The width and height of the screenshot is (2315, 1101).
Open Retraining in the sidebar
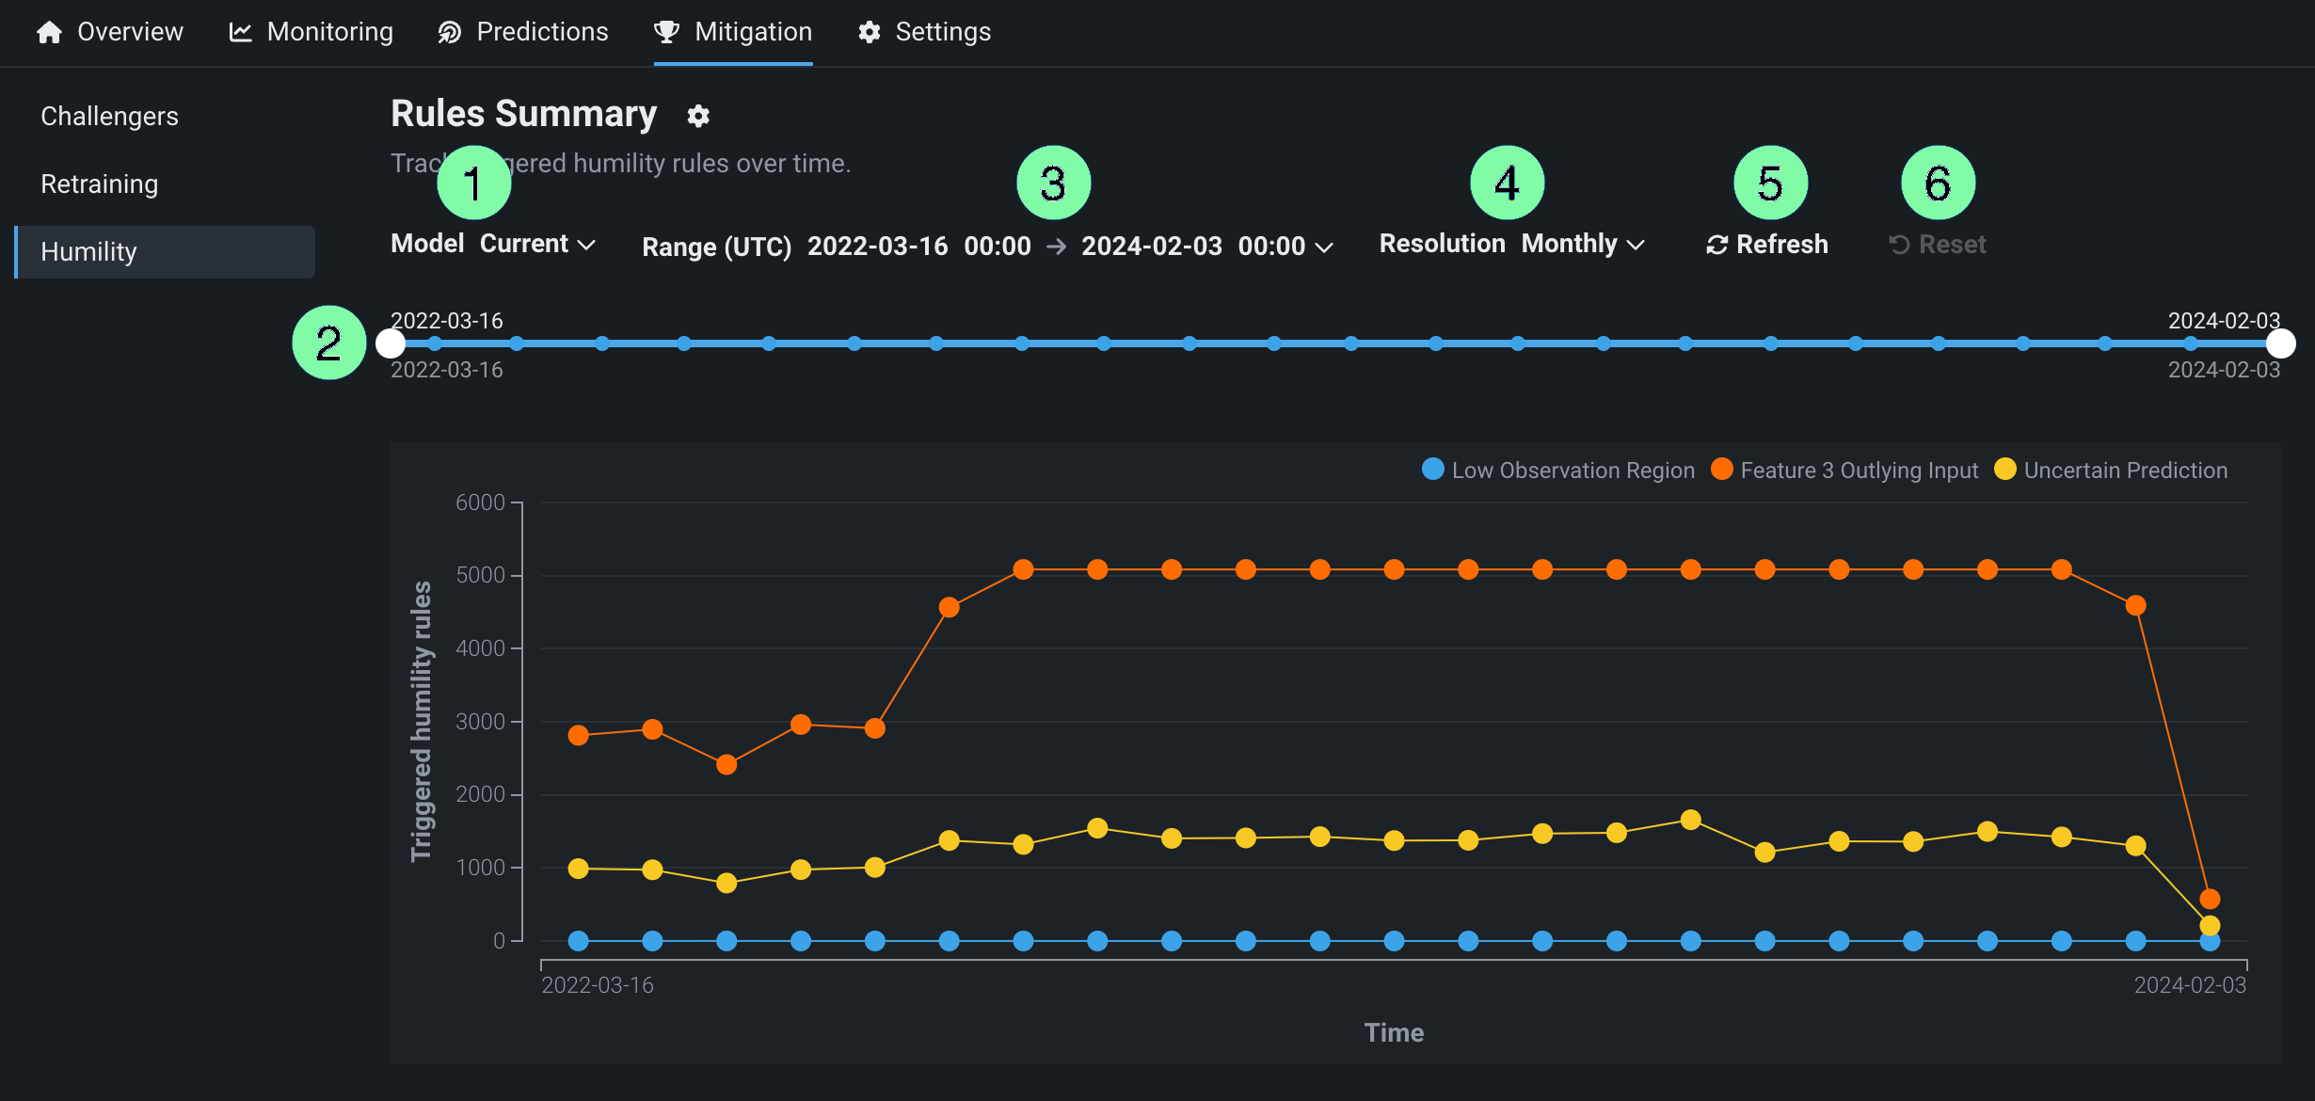coord(99,184)
